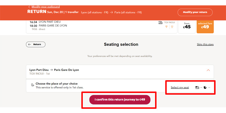
Task: Click the Sun, Dec 20 return date text
Action: pyautogui.click(x=55, y=12)
